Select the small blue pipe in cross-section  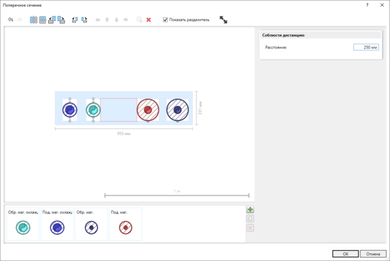pos(70,110)
